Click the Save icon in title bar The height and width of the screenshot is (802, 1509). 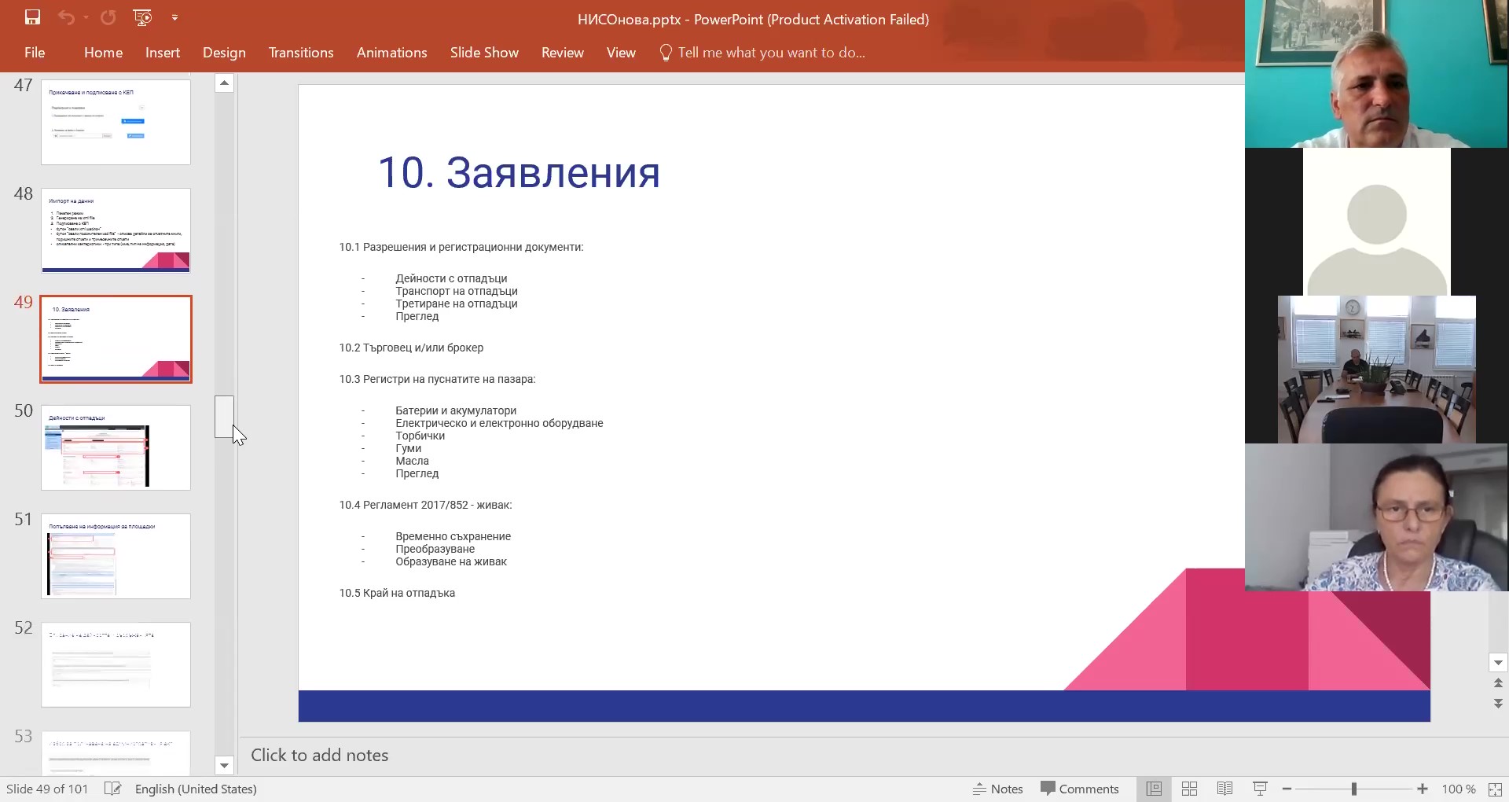tap(32, 17)
